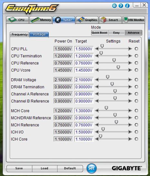Click the Save button
This screenshot has width=150, height=176.
(x=19, y=168)
